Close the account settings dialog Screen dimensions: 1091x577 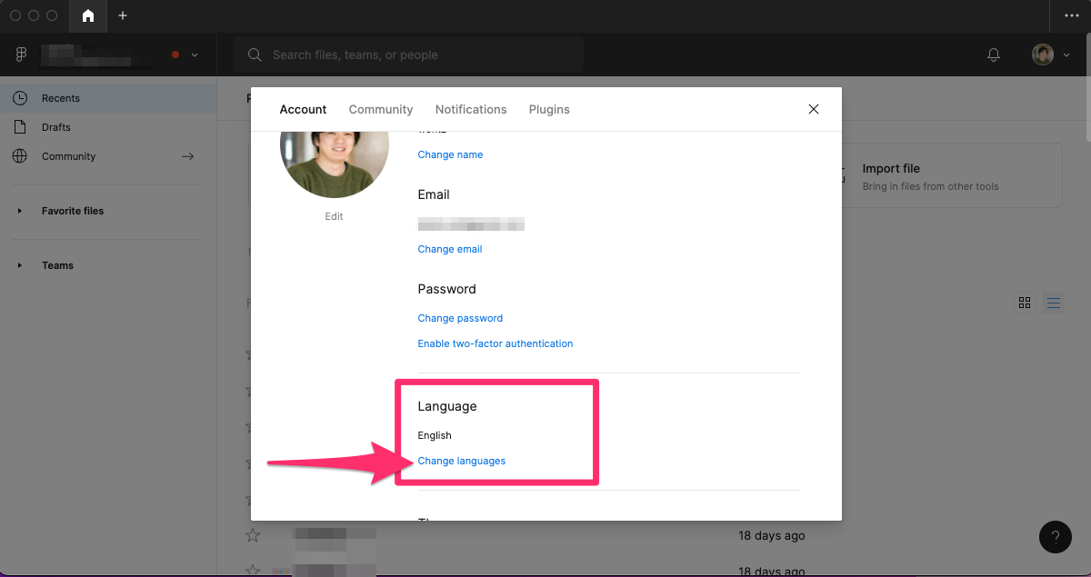(814, 109)
